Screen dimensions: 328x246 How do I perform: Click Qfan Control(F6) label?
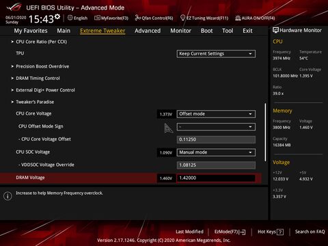click(157, 18)
